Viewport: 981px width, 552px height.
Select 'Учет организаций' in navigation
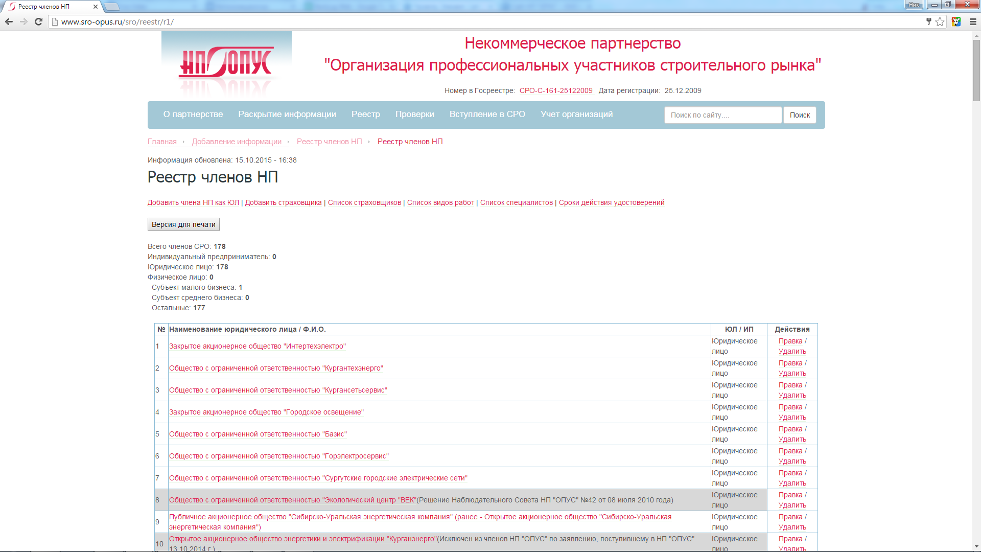(x=577, y=114)
